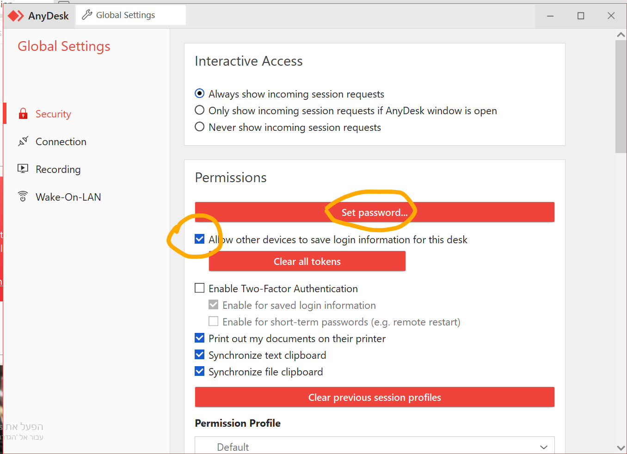Click the Permission Profile label
The image size is (627, 454).
pyautogui.click(x=238, y=423)
